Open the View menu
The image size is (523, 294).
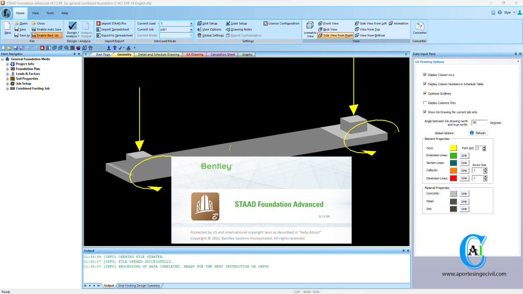[x=35, y=13]
